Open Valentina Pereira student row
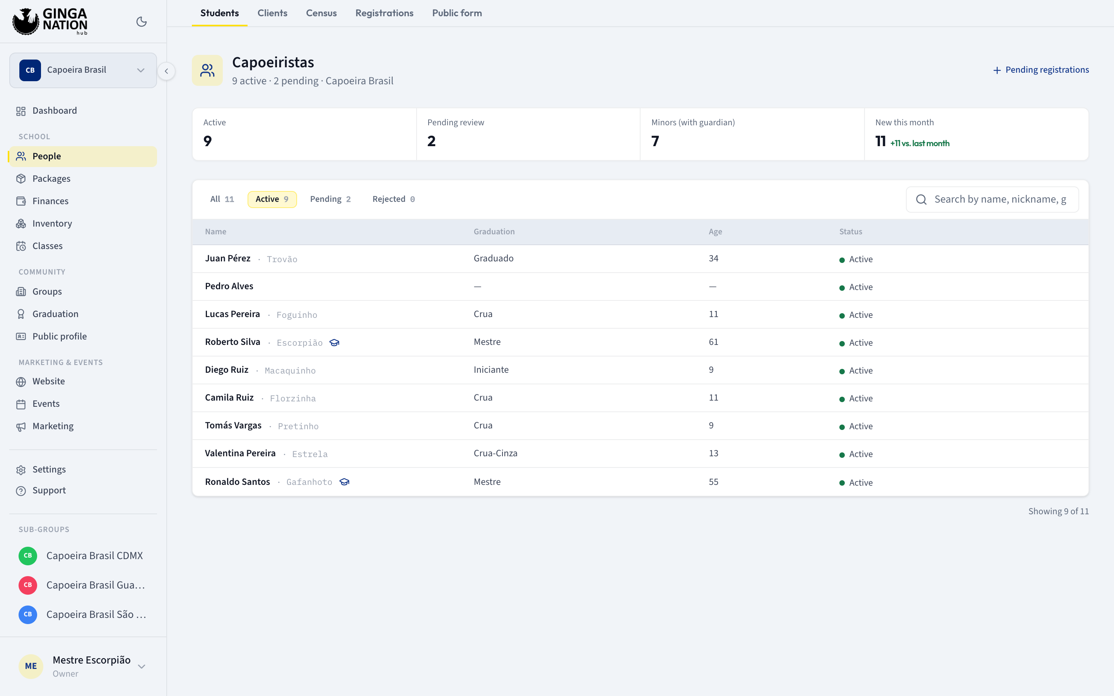The height and width of the screenshot is (696, 1114). click(x=640, y=454)
